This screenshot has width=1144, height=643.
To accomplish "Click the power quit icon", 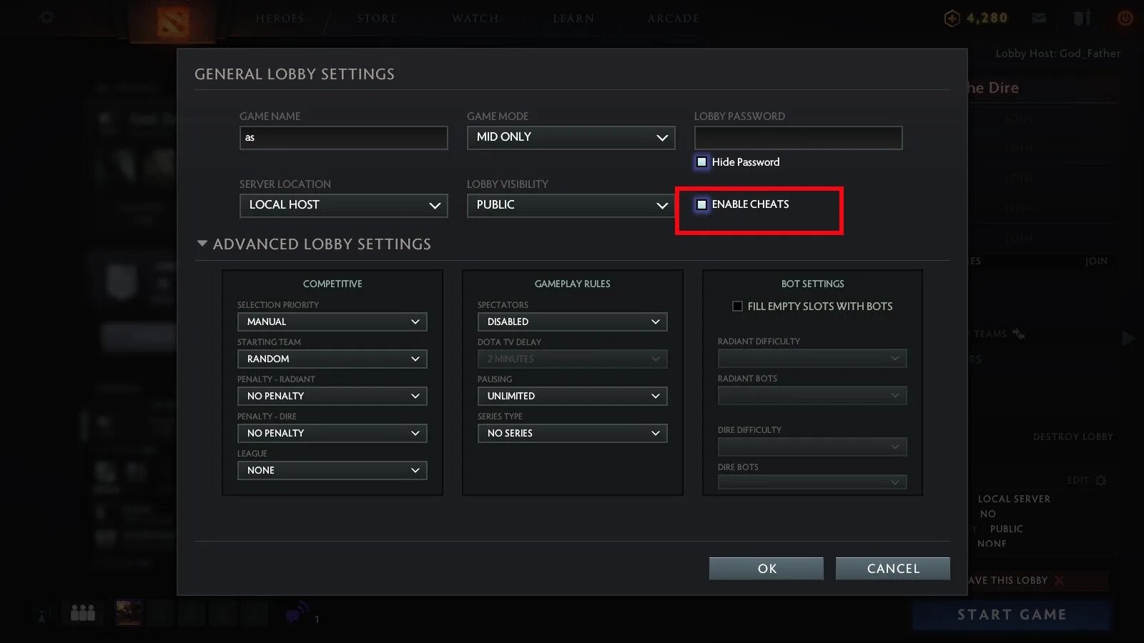I will 1125,18.
